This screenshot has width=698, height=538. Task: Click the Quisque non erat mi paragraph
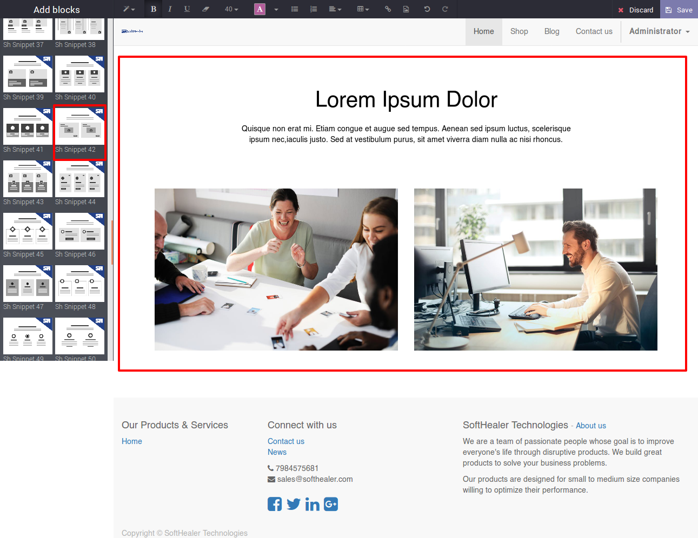pos(406,134)
